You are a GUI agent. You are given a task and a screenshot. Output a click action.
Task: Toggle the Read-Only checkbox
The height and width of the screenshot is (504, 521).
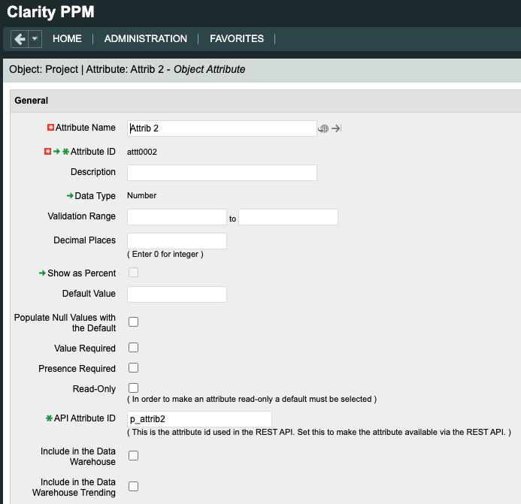tap(133, 388)
